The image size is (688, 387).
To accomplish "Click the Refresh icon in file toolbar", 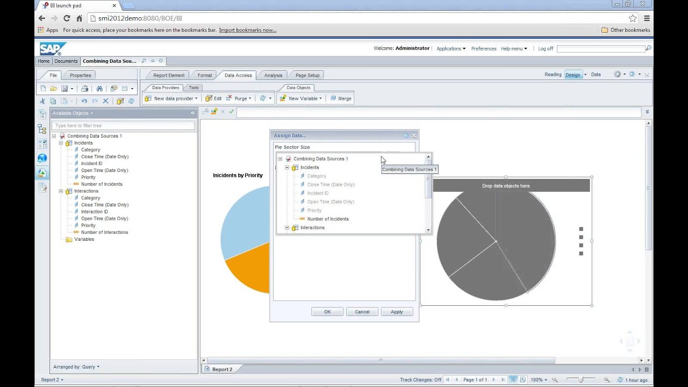I will 131,101.
